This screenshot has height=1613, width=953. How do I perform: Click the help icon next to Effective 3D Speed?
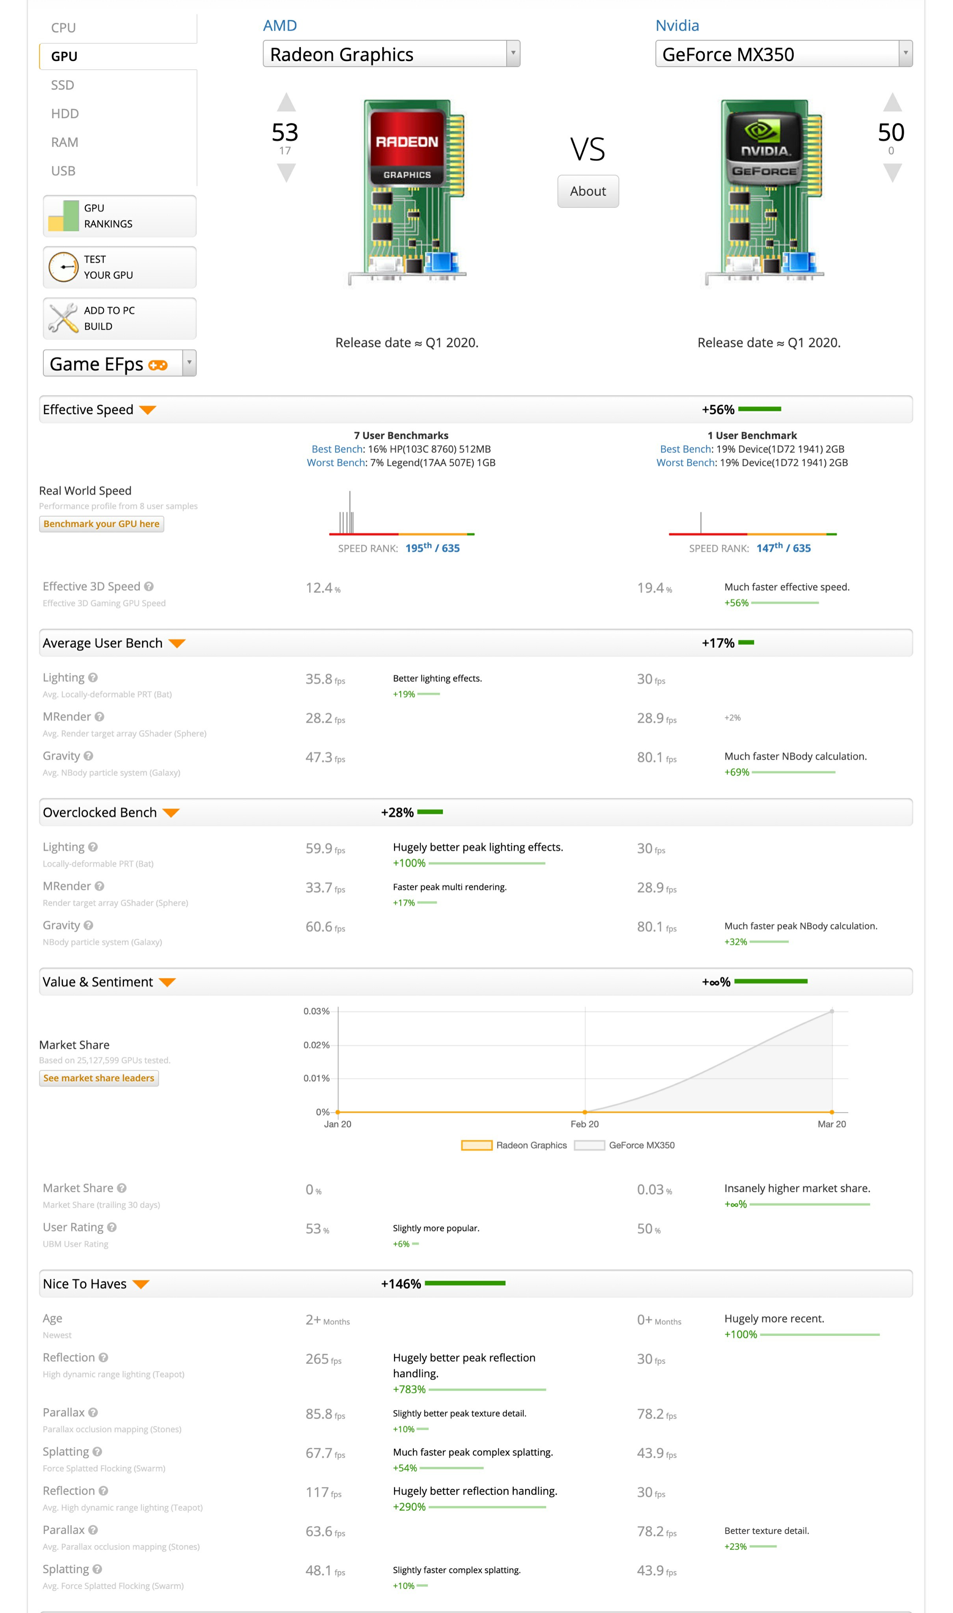pyautogui.click(x=149, y=586)
